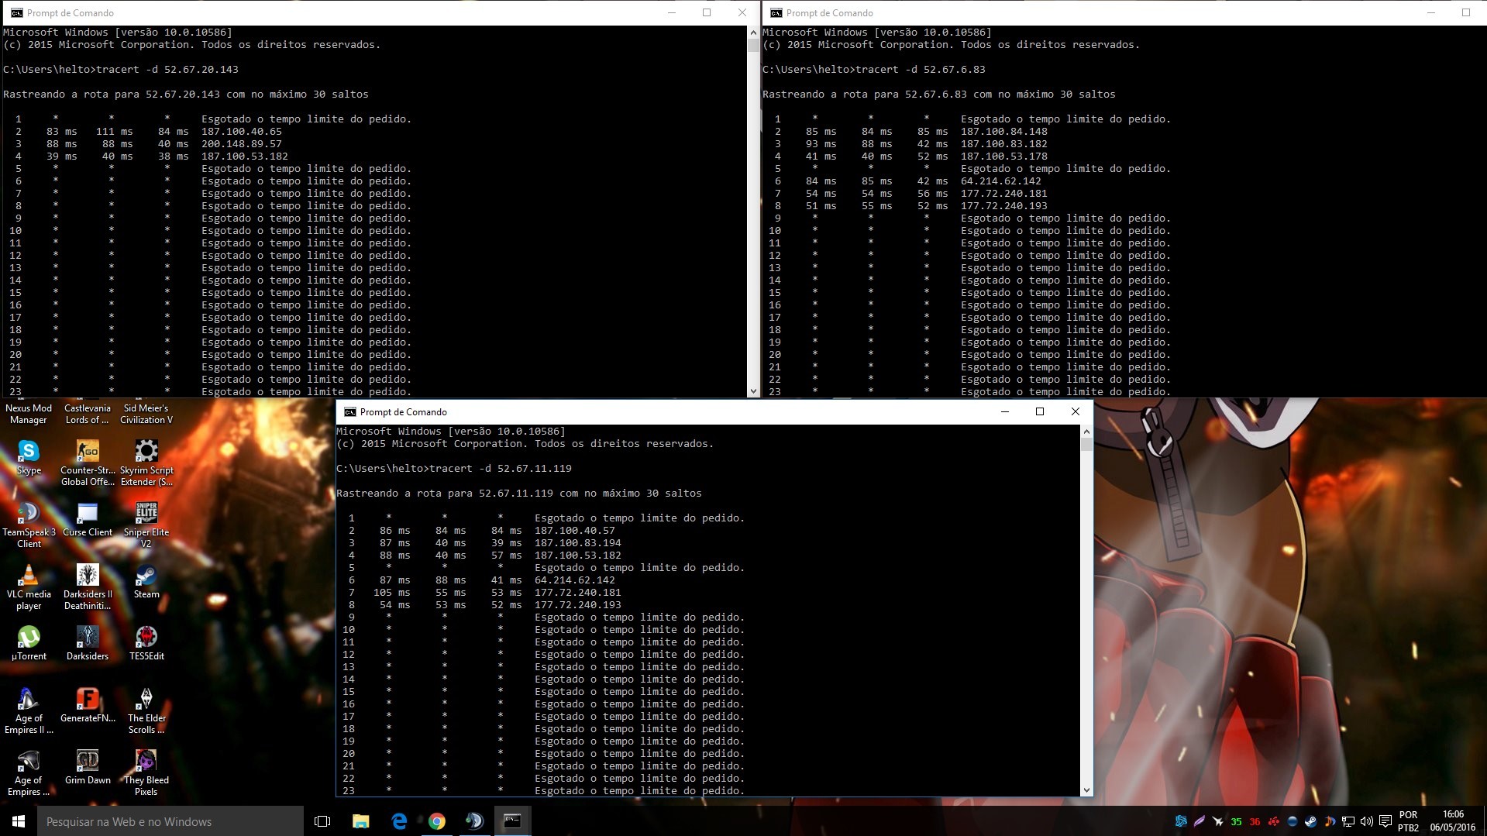Open the volume control in system tray
The height and width of the screenshot is (836, 1487).
pyautogui.click(x=1366, y=821)
